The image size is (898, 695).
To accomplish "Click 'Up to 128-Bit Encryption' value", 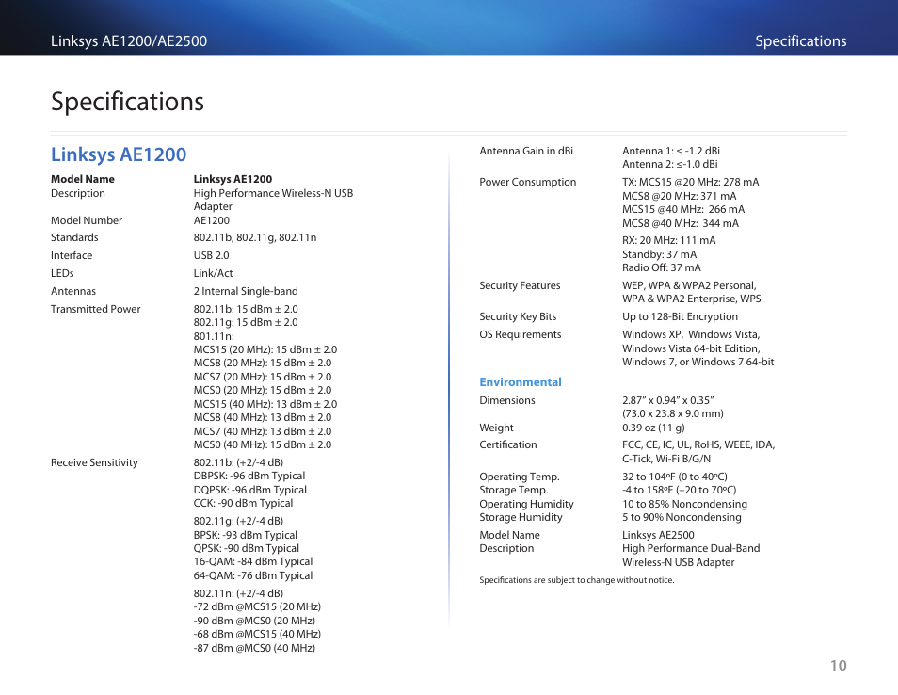I will [681, 316].
